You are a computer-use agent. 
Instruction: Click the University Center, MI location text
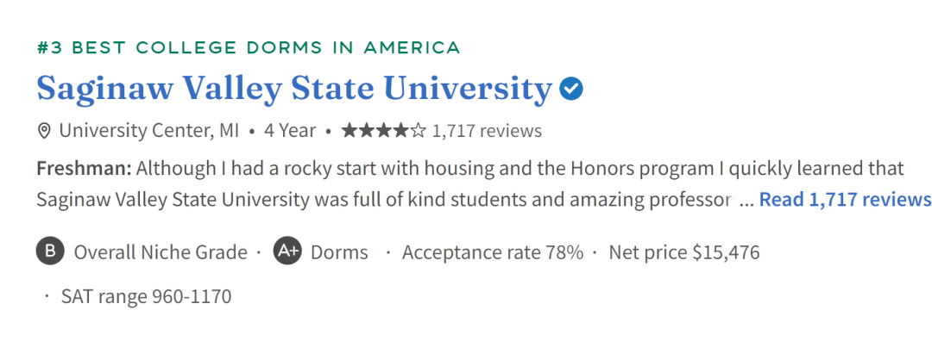point(148,131)
